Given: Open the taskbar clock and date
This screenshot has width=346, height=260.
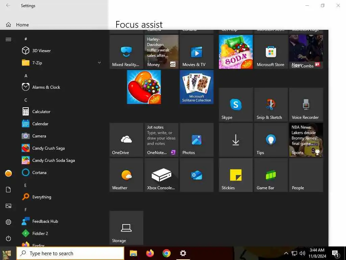Looking at the screenshot, I should [317, 253].
